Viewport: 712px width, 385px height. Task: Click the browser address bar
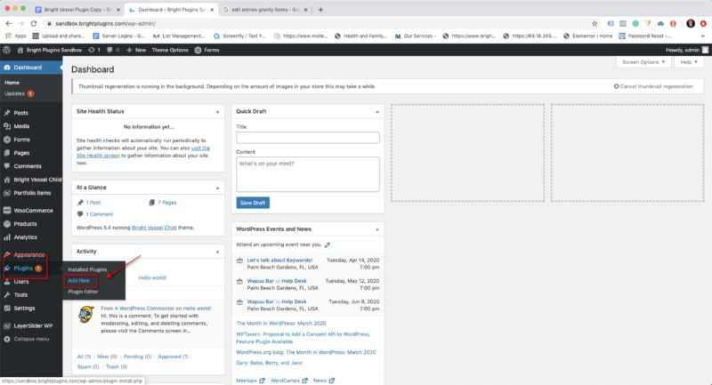click(x=318, y=23)
